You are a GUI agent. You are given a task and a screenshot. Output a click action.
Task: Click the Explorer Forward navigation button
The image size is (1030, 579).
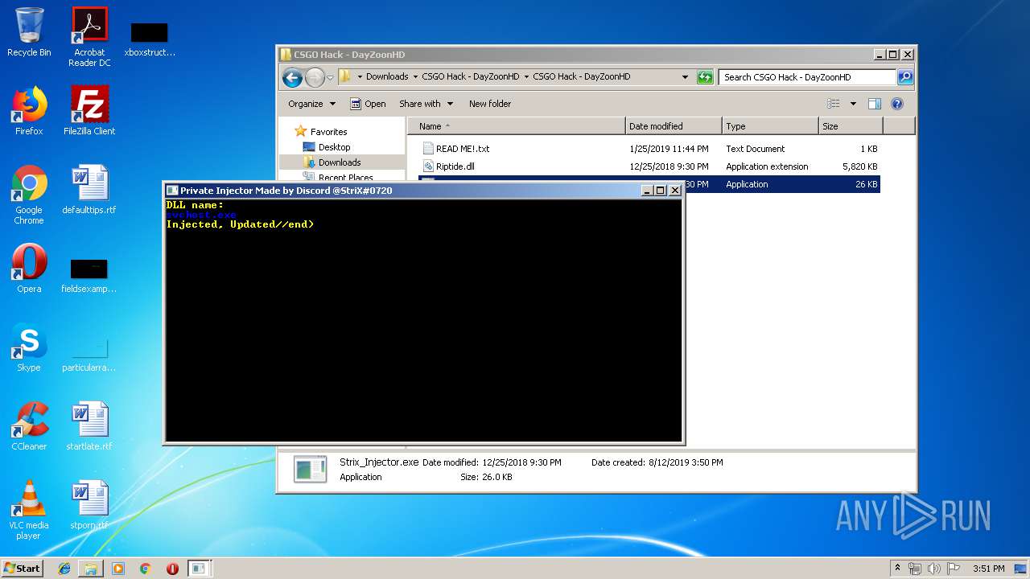point(315,77)
